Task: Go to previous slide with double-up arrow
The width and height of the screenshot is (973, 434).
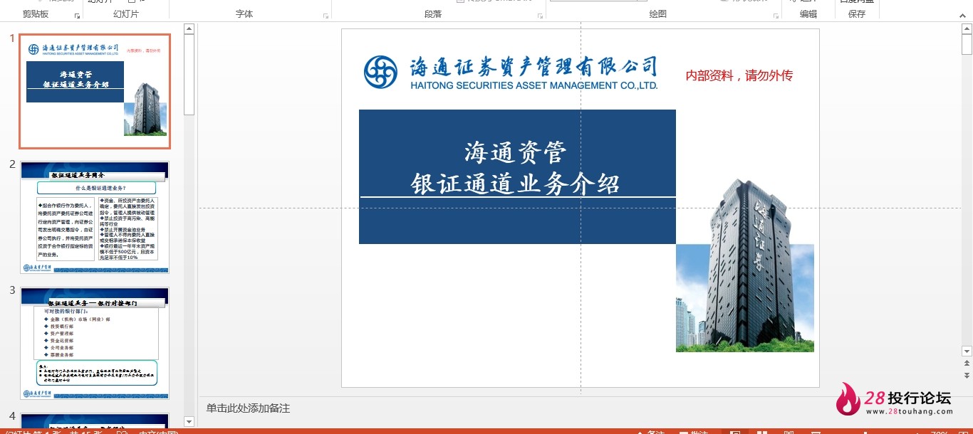Action: [967, 363]
